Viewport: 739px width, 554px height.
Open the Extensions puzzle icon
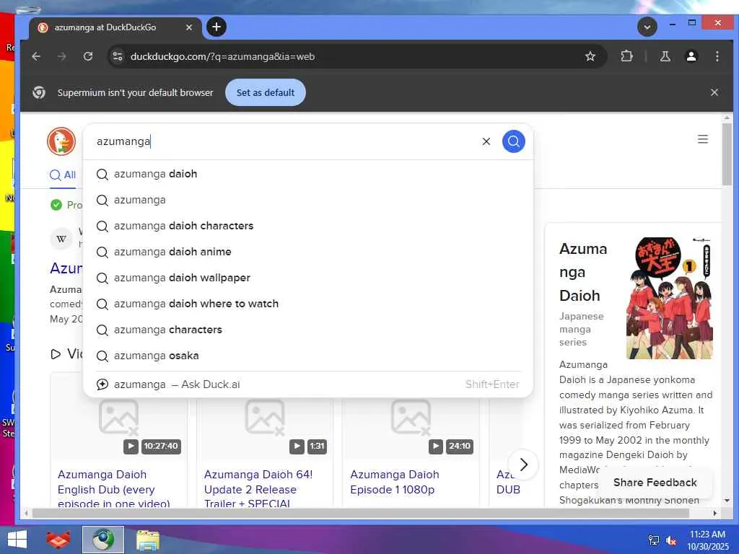tap(626, 56)
